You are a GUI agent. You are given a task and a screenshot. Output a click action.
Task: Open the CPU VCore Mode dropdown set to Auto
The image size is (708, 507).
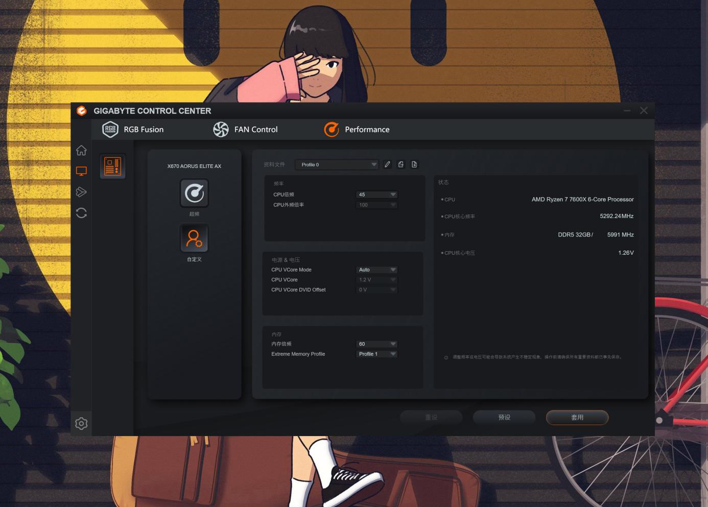click(x=376, y=270)
